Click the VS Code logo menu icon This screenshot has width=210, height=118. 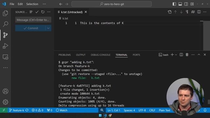(x=4, y=4)
